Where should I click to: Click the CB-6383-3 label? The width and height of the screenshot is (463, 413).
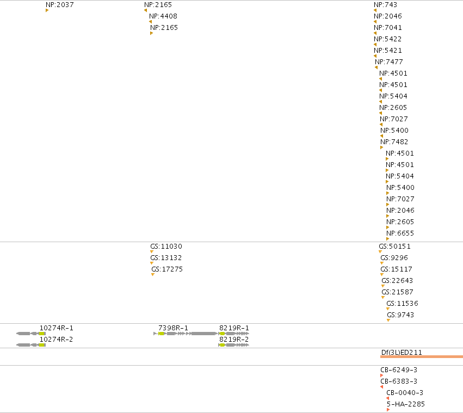coord(399,381)
